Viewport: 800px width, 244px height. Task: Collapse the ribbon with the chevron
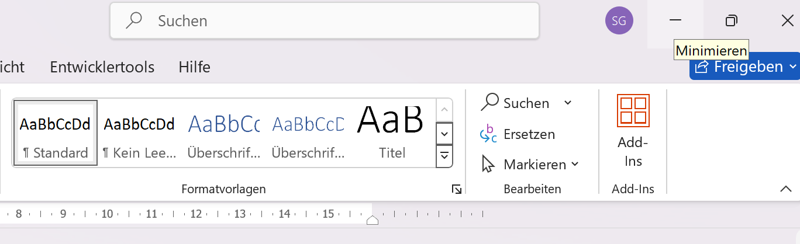[785, 189]
